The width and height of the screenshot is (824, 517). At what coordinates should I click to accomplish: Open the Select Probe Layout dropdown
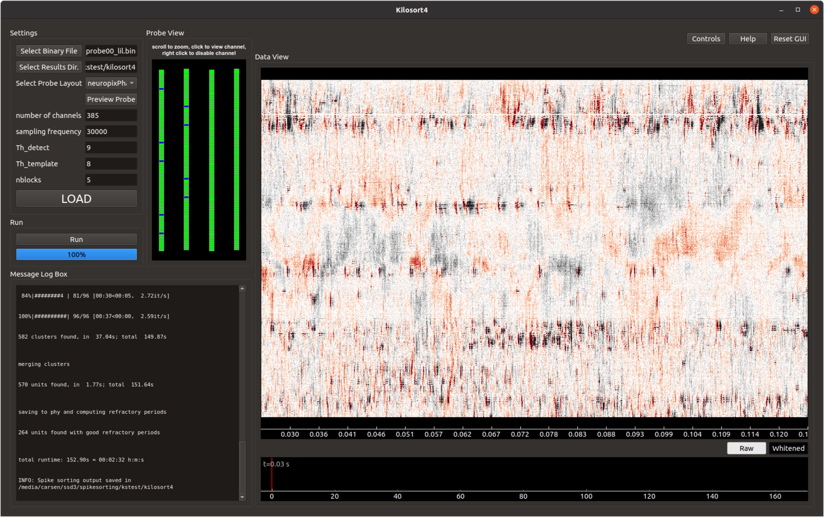pyautogui.click(x=111, y=83)
